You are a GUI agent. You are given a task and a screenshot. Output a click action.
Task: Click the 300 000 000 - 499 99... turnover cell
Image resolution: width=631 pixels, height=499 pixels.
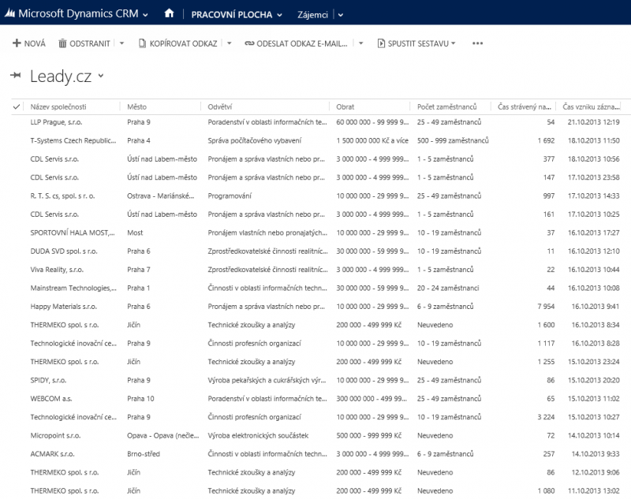click(x=372, y=398)
